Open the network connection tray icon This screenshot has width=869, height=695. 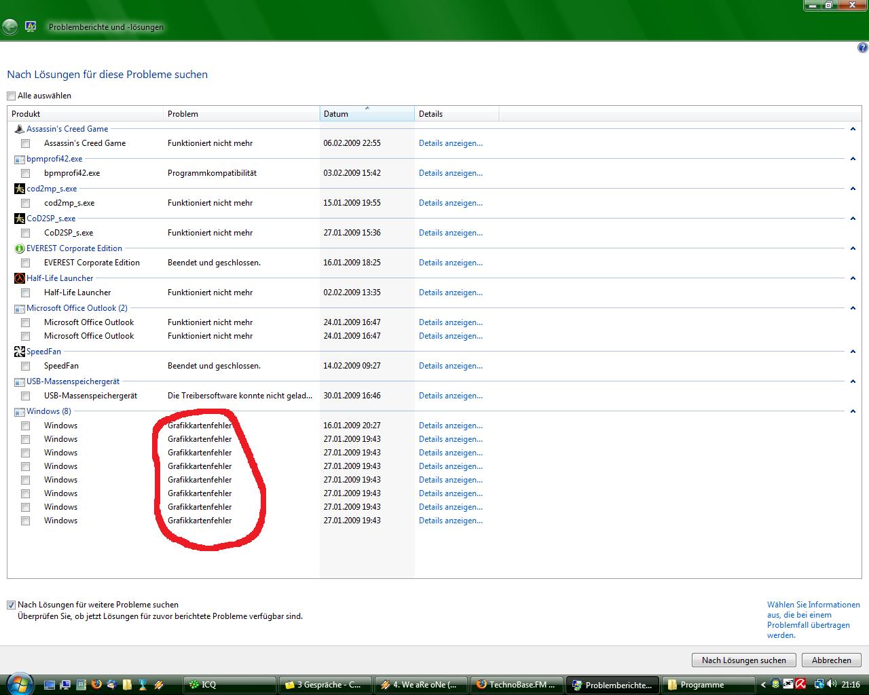819,685
